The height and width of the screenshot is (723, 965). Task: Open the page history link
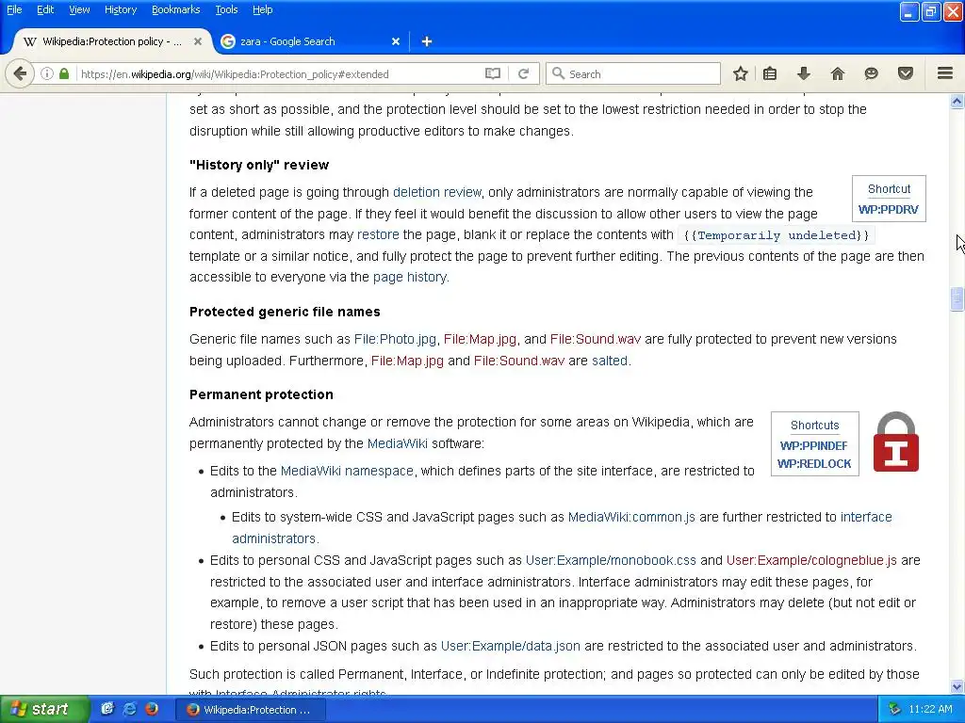pos(410,278)
